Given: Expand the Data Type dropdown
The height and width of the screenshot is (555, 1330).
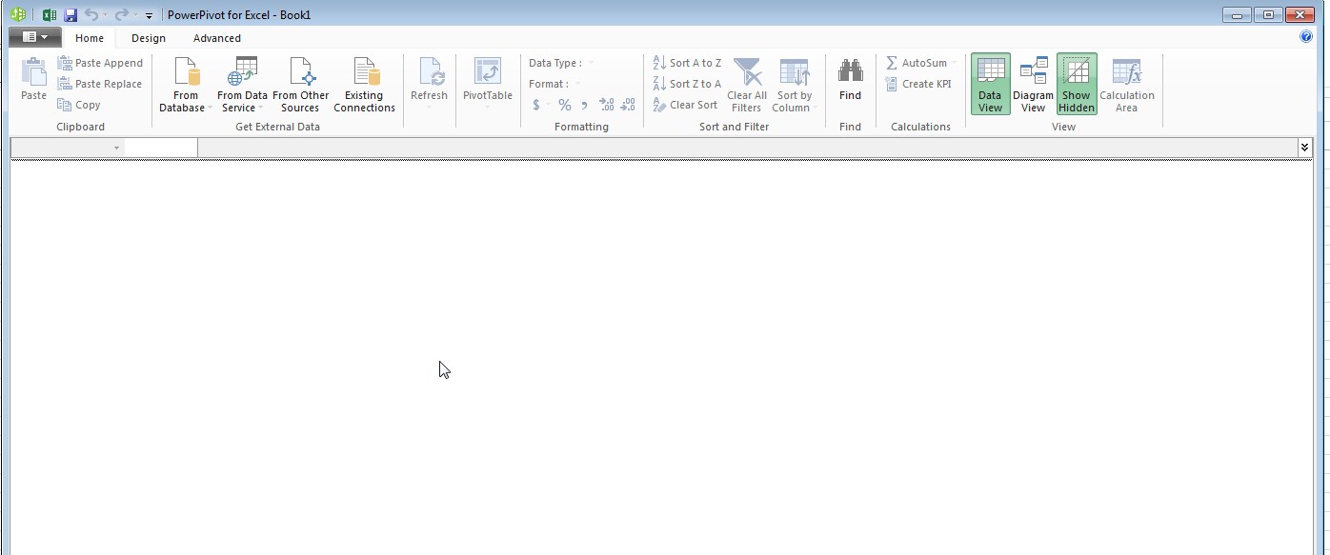Looking at the screenshot, I should [x=591, y=63].
